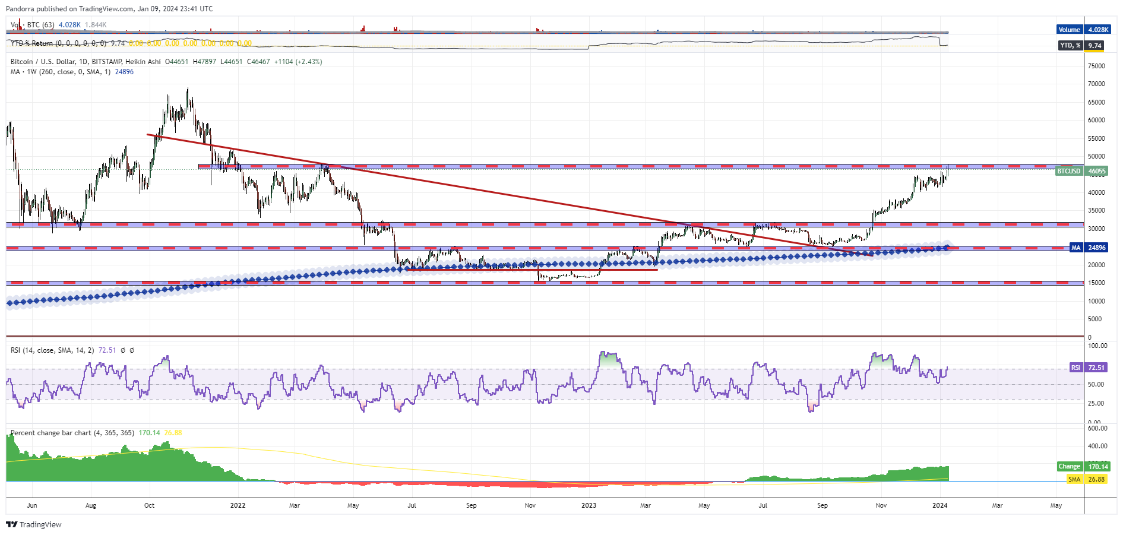Click the 2022 label on time axis
1123x535 pixels.
pos(238,506)
